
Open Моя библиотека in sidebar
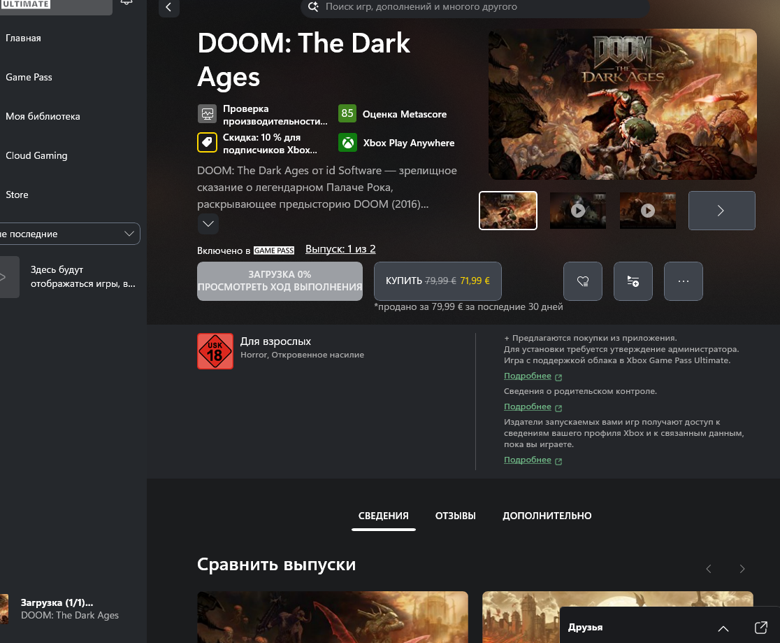pos(43,116)
